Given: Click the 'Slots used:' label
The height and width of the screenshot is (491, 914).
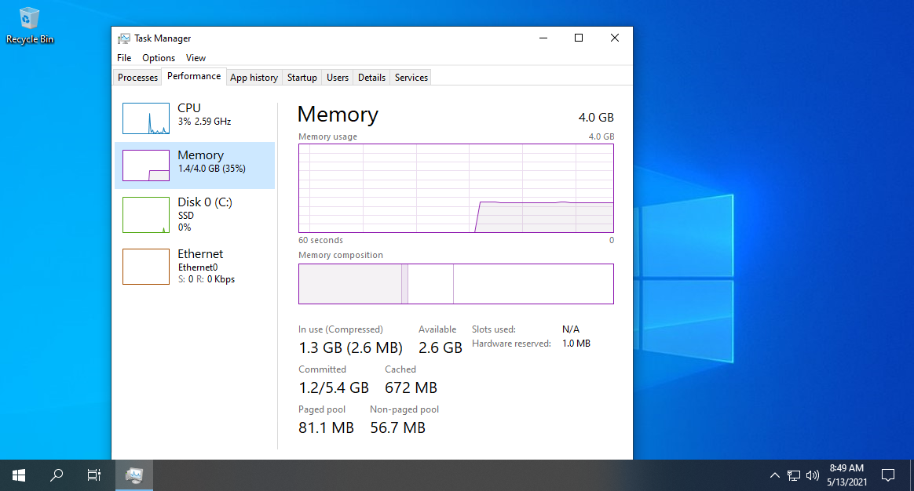Looking at the screenshot, I should point(494,329).
